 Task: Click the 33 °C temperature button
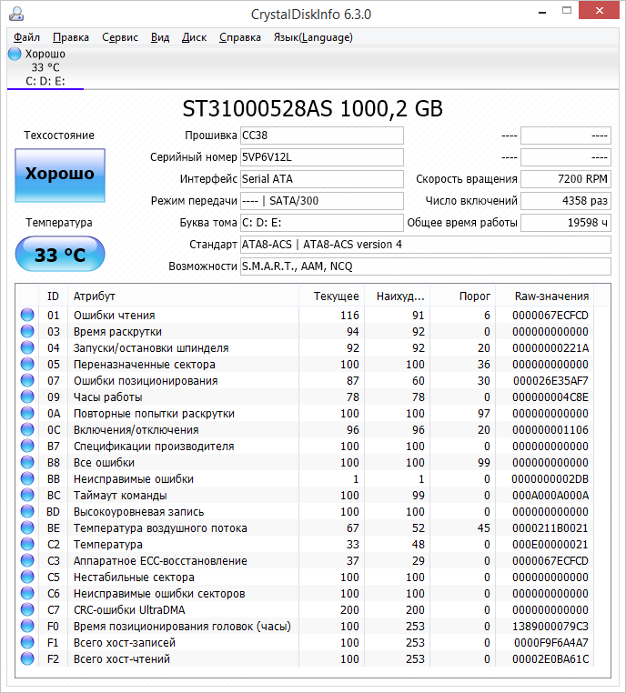(x=60, y=254)
